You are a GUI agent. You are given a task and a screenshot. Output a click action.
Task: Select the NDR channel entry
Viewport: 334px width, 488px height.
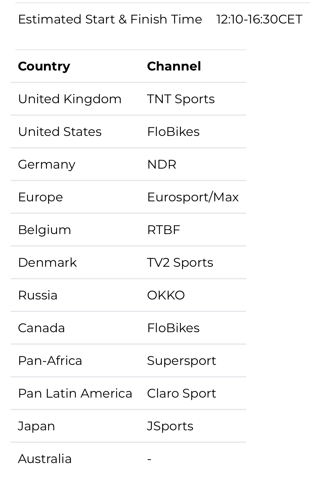pyautogui.click(x=162, y=164)
